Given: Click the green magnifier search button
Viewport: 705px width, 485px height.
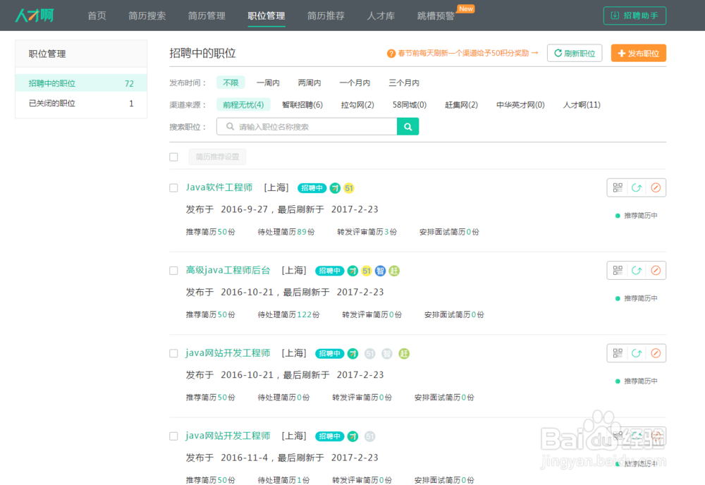Looking at the screenshot, I should point(408,126).
